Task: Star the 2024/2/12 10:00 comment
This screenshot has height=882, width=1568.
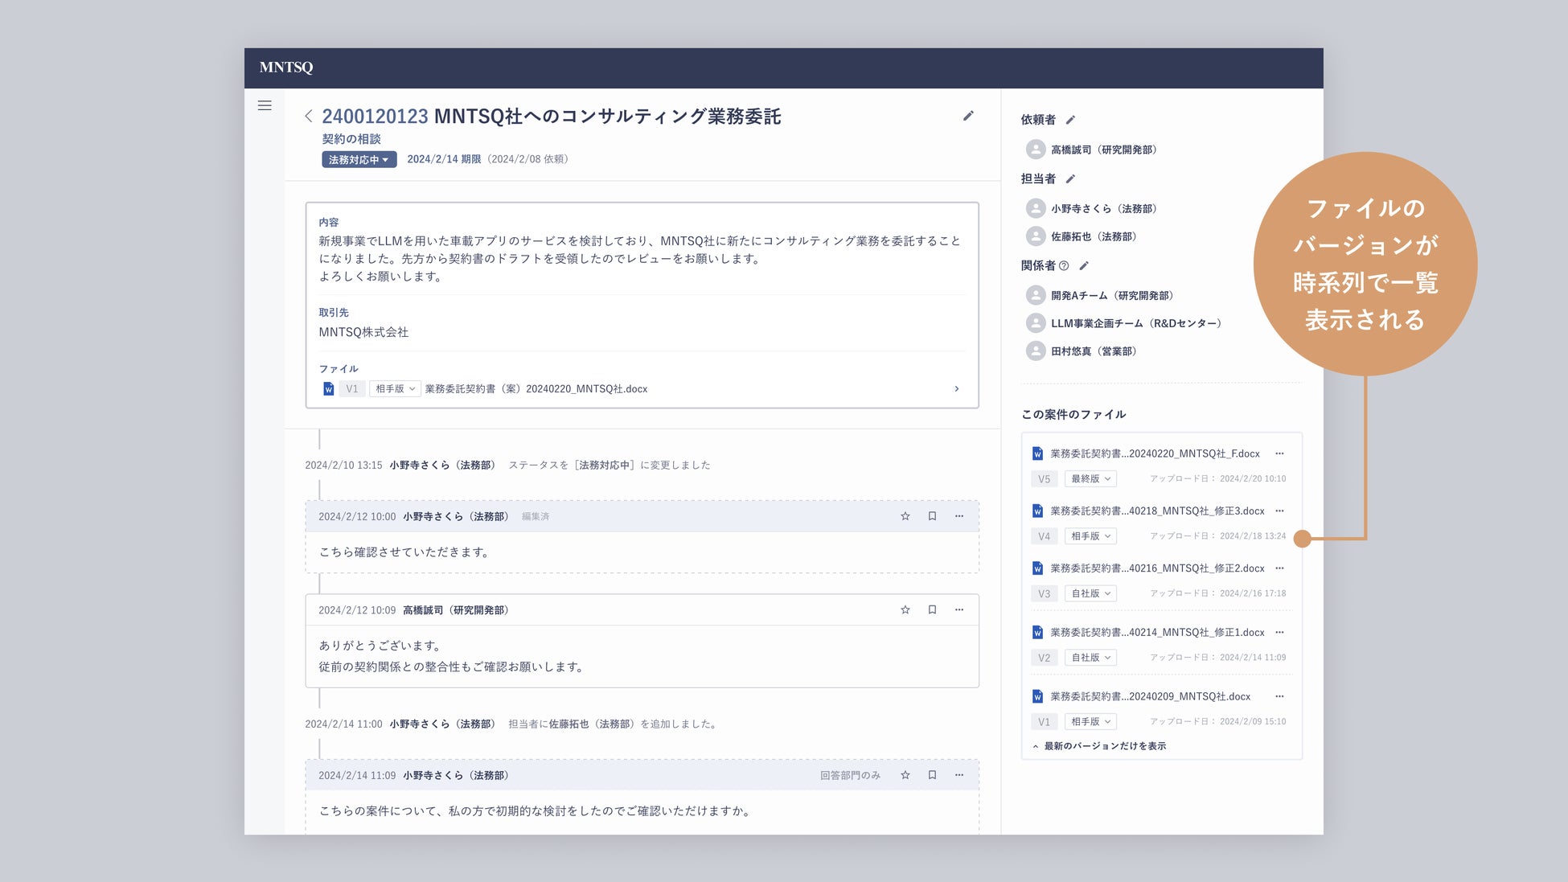Action: [x=905, y=516]
